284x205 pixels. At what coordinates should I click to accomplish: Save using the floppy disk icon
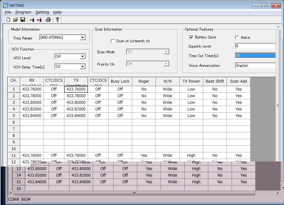pos(23,20)
